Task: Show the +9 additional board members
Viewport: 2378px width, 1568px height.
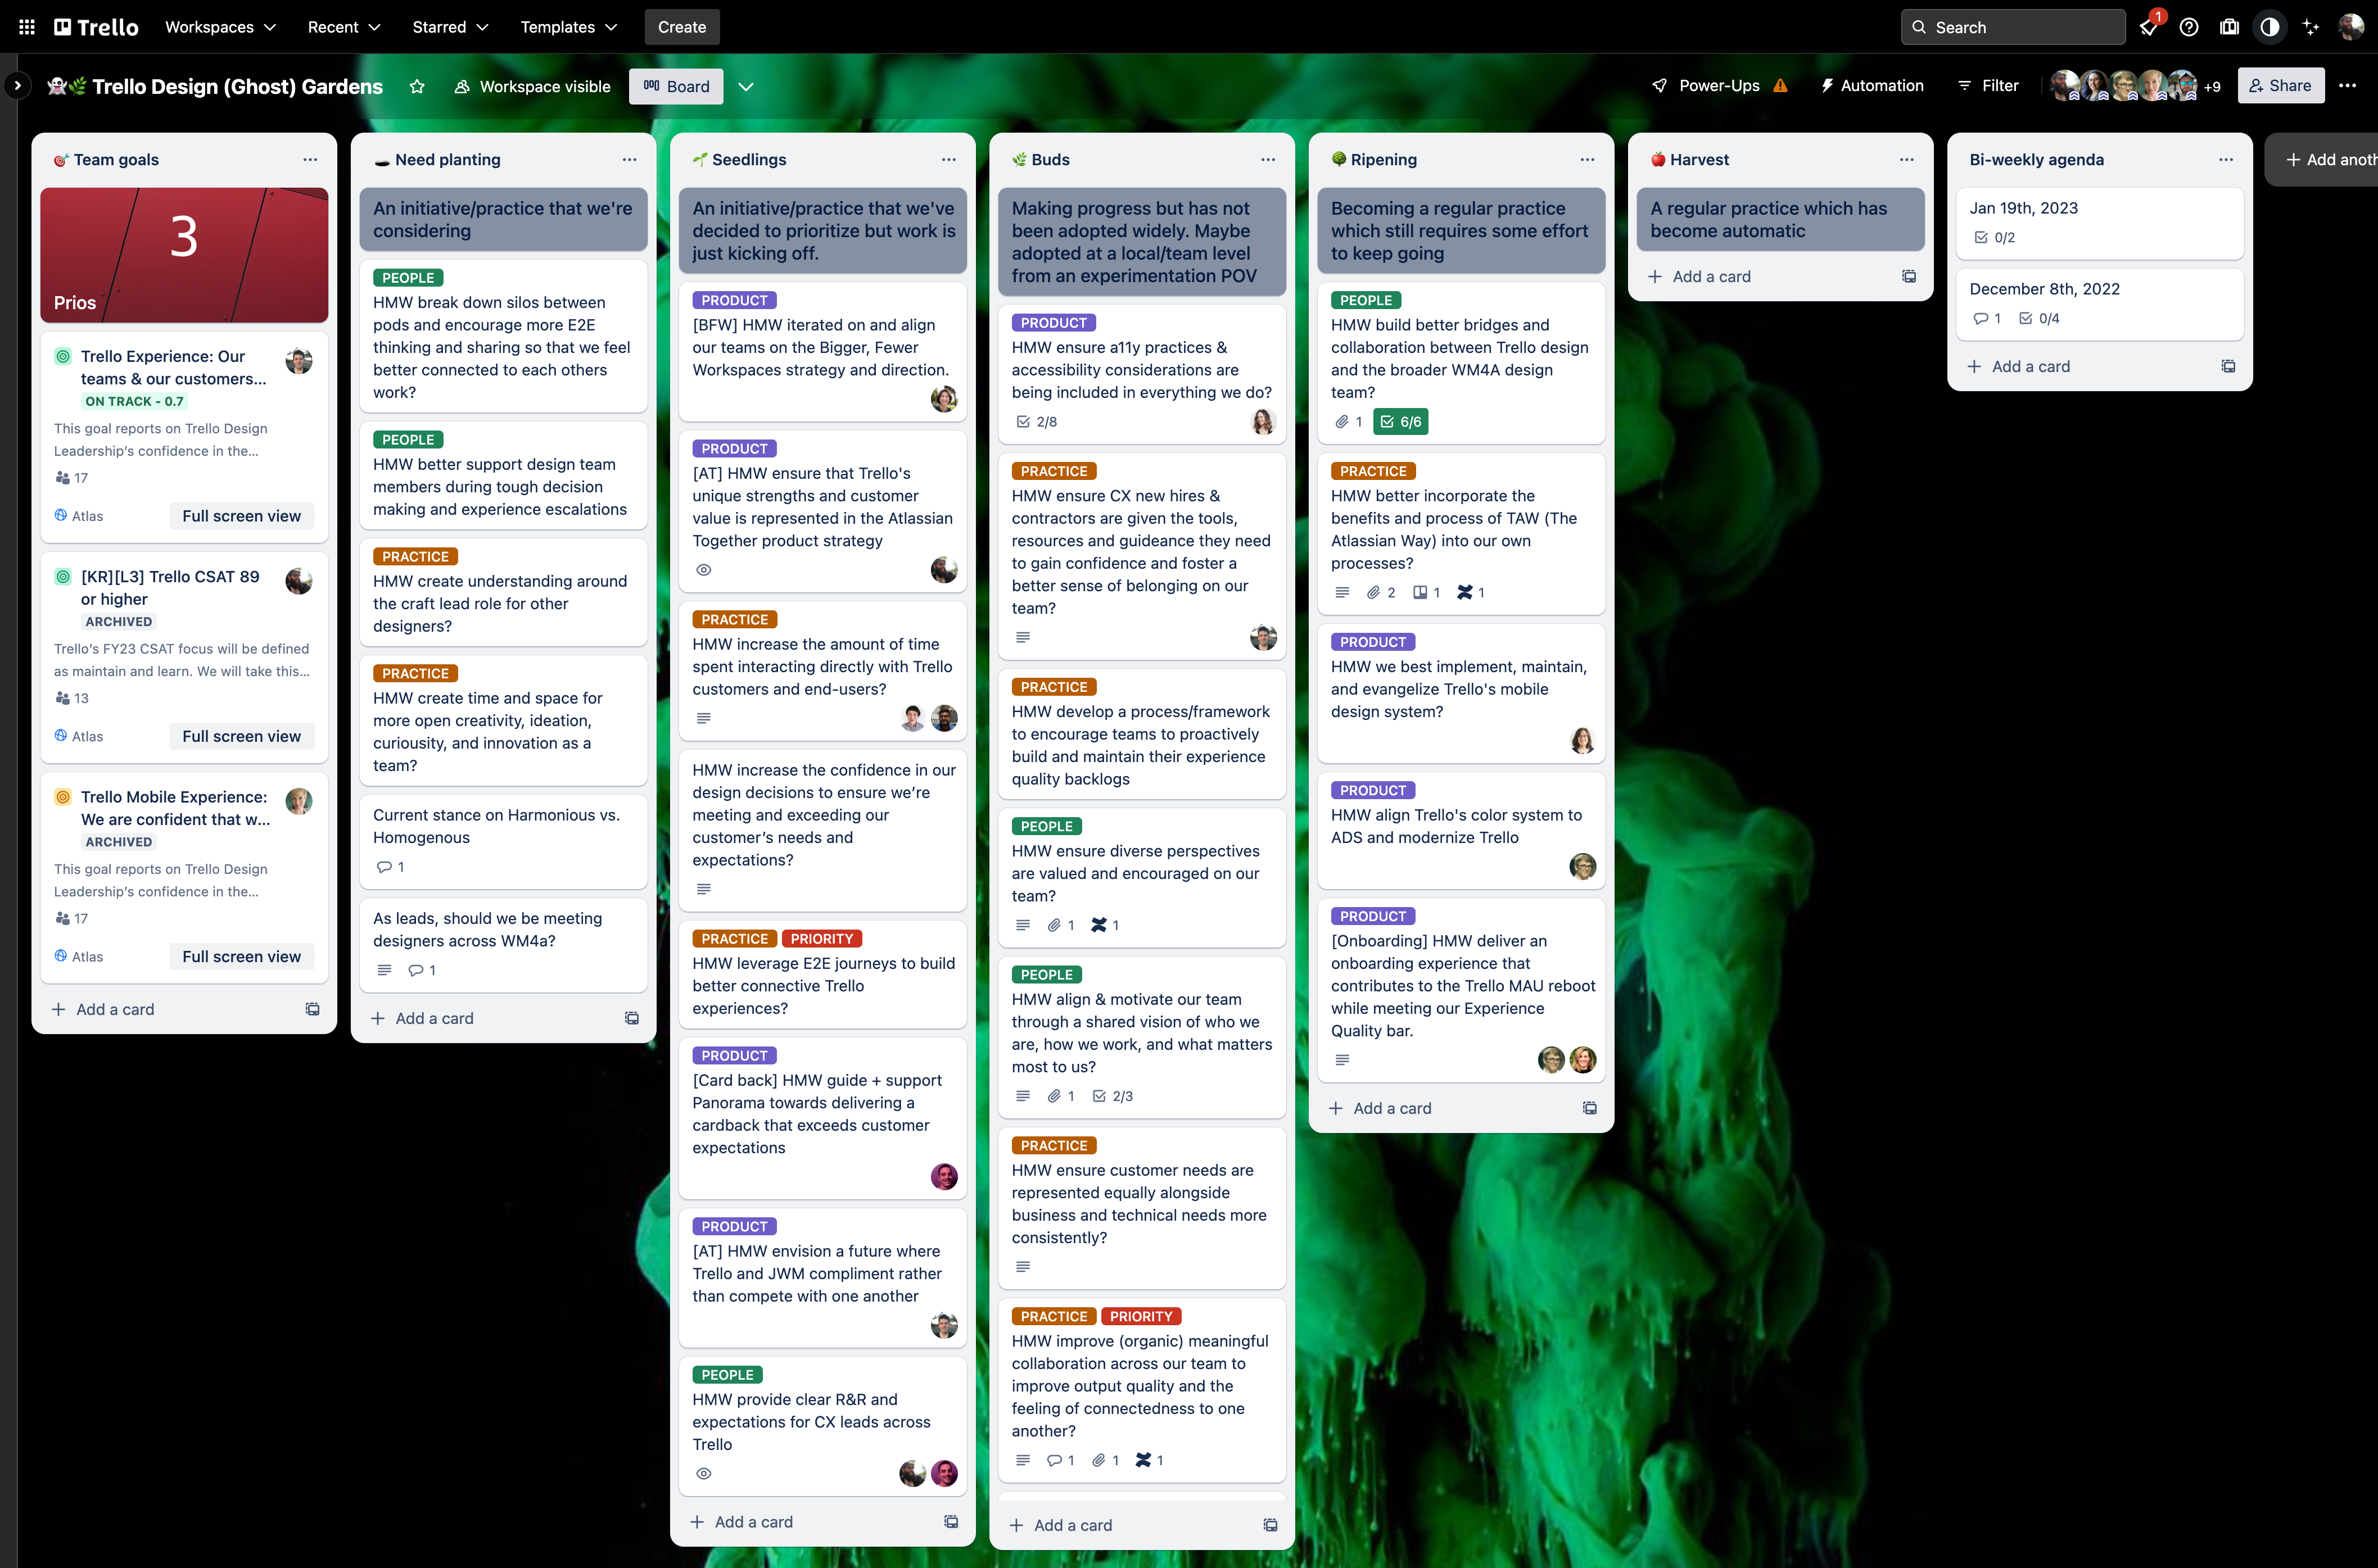Action: point(2212,87)
